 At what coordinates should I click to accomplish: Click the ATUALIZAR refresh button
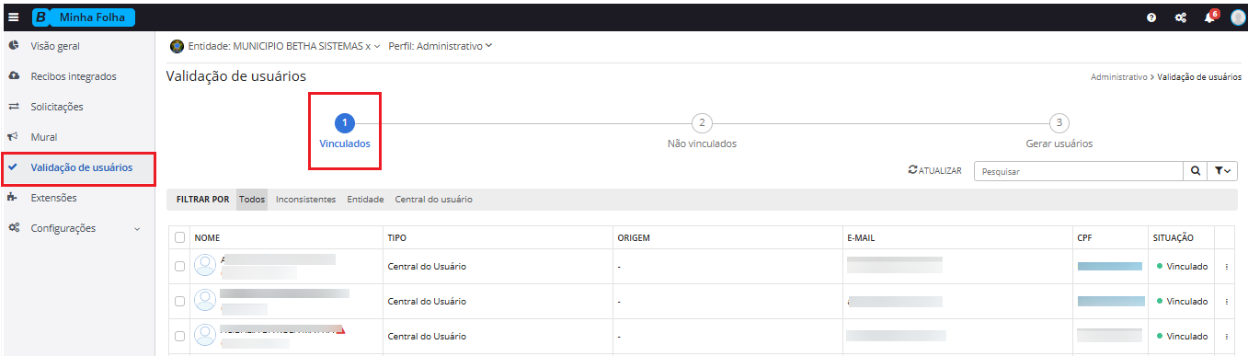pyautogui.click(x=934, y=171)
